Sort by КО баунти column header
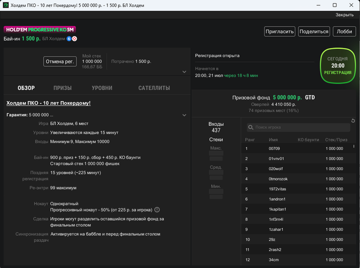This screenshot has width=360, height=268. click(x=308, y=140)
